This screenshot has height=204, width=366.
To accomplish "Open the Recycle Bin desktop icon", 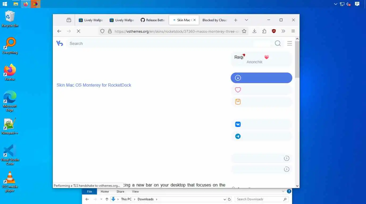I will coord(10,19).
